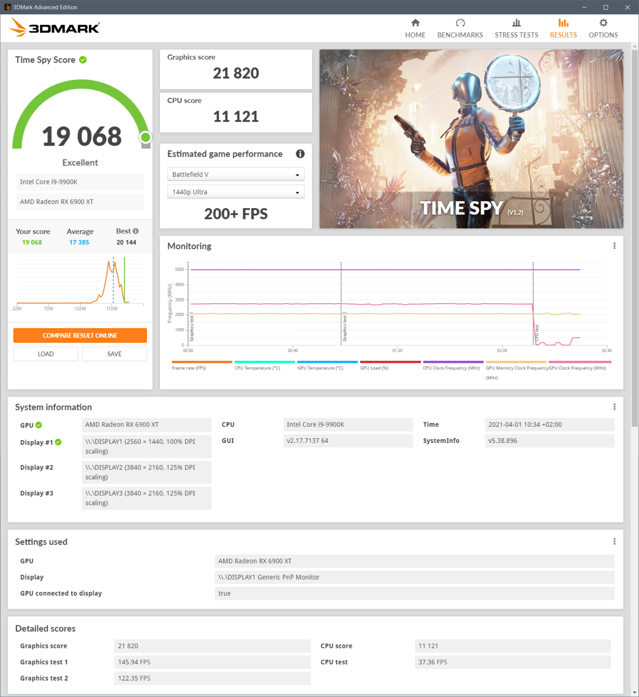Click the scrollbar down arrow
The width and height of the screenshot is (639, 697).
point(635,693)
